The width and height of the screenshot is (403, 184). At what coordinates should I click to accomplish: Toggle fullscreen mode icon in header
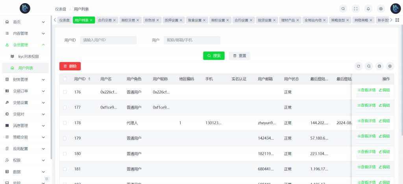356,8
